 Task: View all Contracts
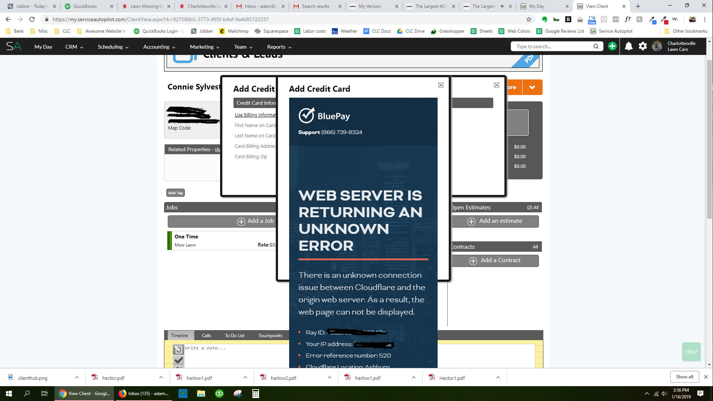coord(535,247)
